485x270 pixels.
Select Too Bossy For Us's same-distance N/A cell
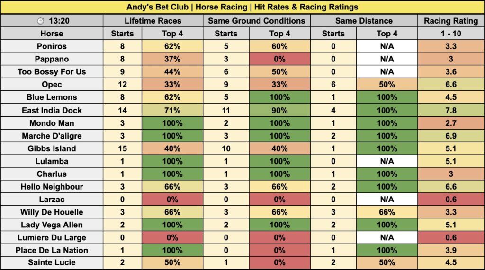click(386, 72)
